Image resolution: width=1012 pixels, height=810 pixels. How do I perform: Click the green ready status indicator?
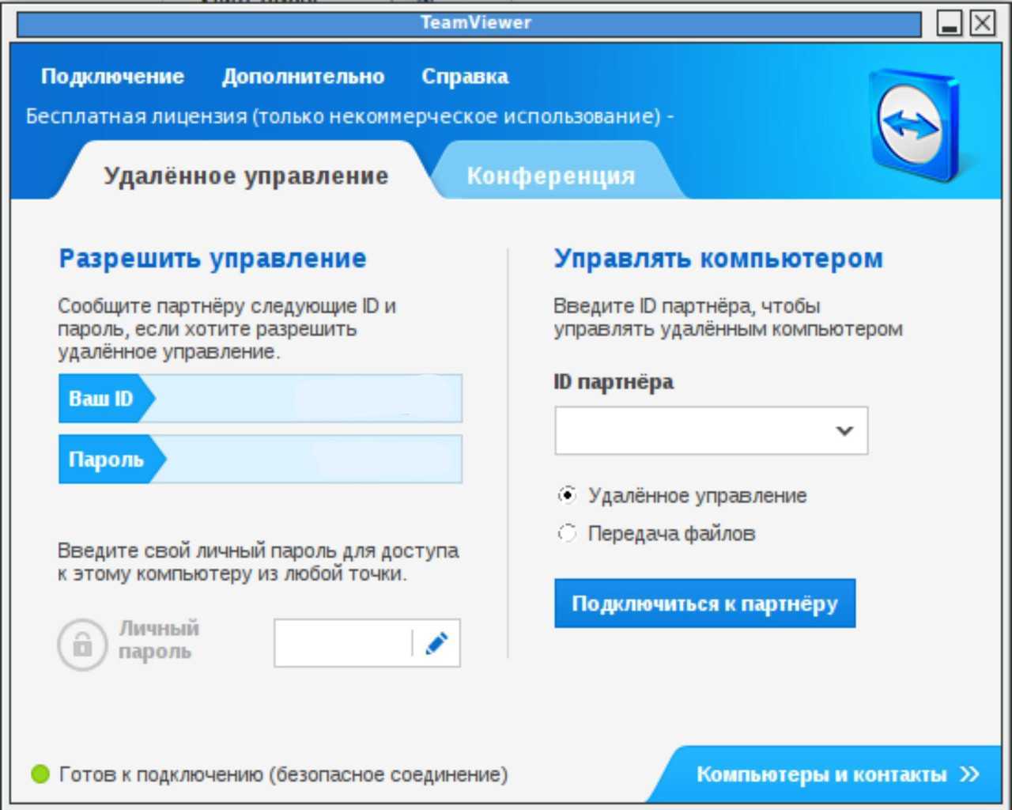coord(40,774)
